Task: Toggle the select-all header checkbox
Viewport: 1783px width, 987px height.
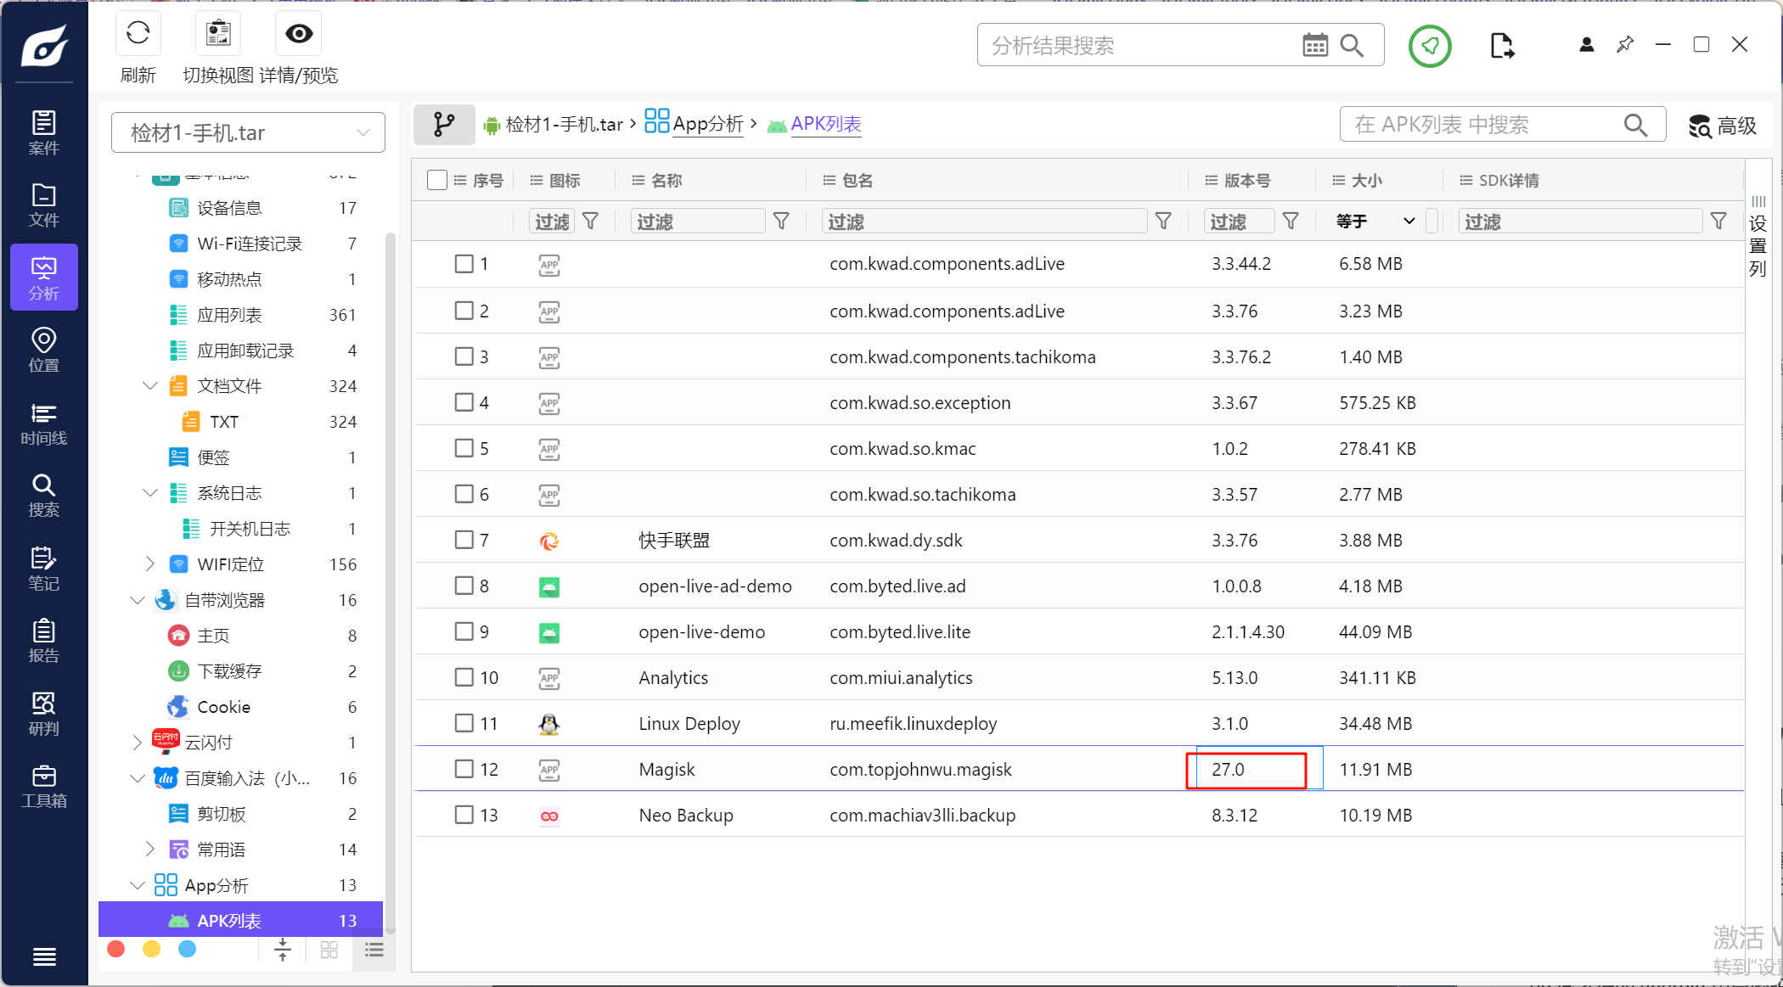Action: click(x=437, y=180)
